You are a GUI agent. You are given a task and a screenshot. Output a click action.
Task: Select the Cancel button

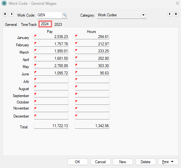pyautogui.click(x=100, y=162)
